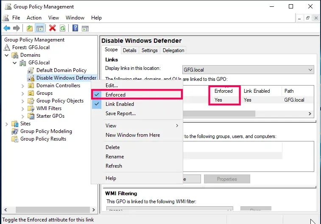321x224 pixels.
Task: Select Help in the context menu
Action: tap(137, 178)
